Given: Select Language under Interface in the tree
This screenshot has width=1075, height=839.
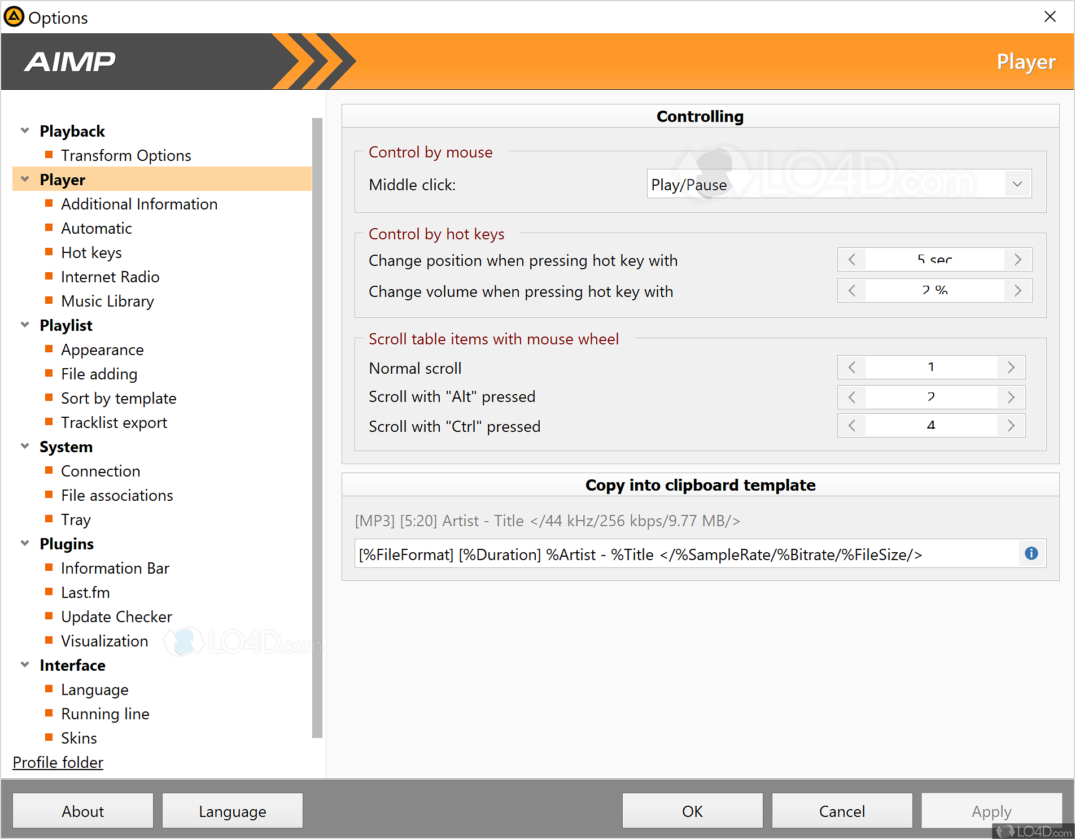Looking at the screenshot, I should pos(95,689).
